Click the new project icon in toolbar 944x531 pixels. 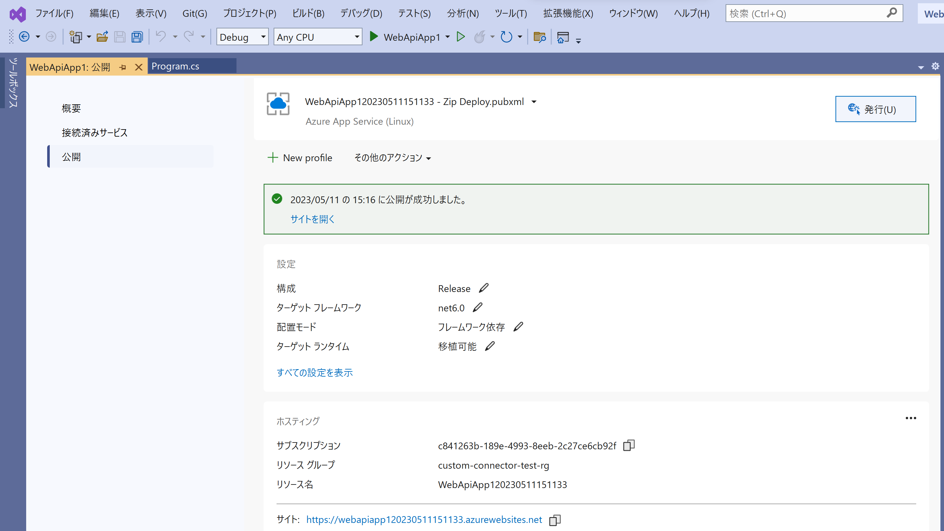(76, 36)
